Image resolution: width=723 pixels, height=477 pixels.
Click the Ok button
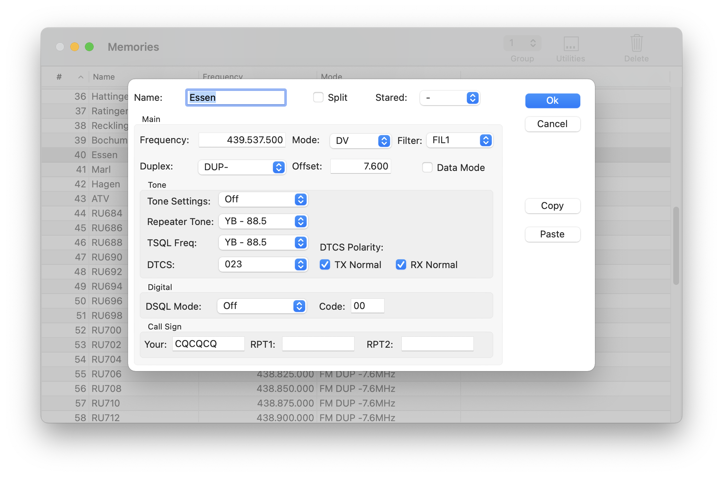point(552,100)
